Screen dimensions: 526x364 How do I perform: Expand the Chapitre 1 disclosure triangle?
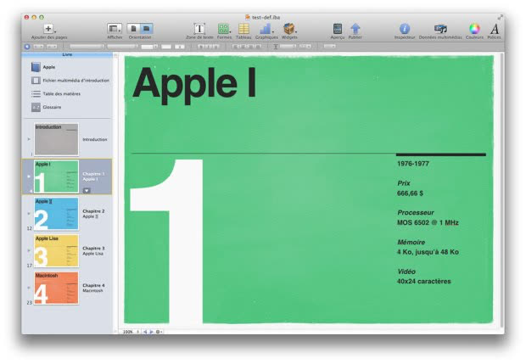point(29,176)
